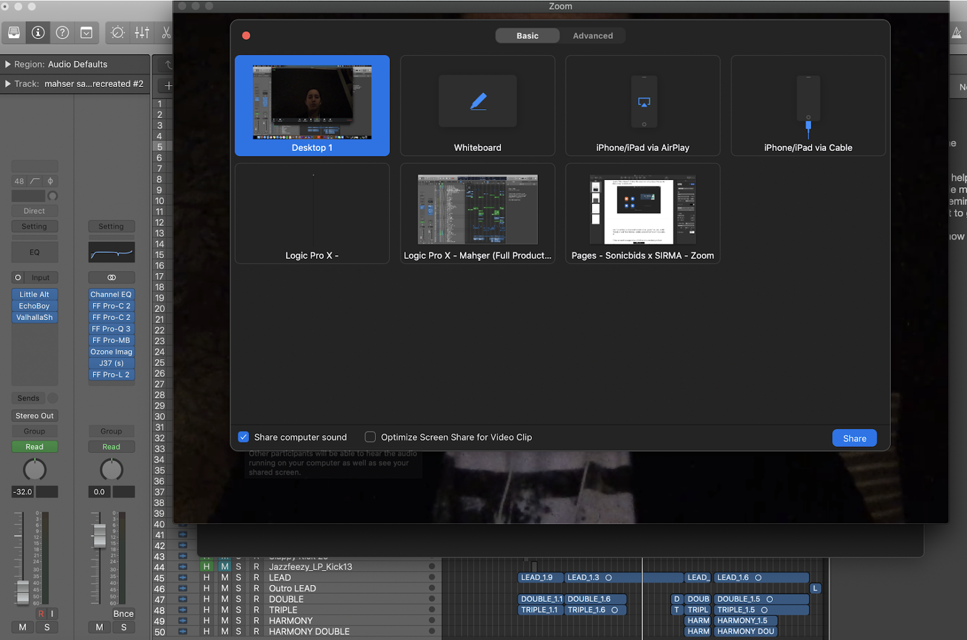Click the audio track icon on row 50
This screenshot has width=967, height=640.
(x=183, y=632)
